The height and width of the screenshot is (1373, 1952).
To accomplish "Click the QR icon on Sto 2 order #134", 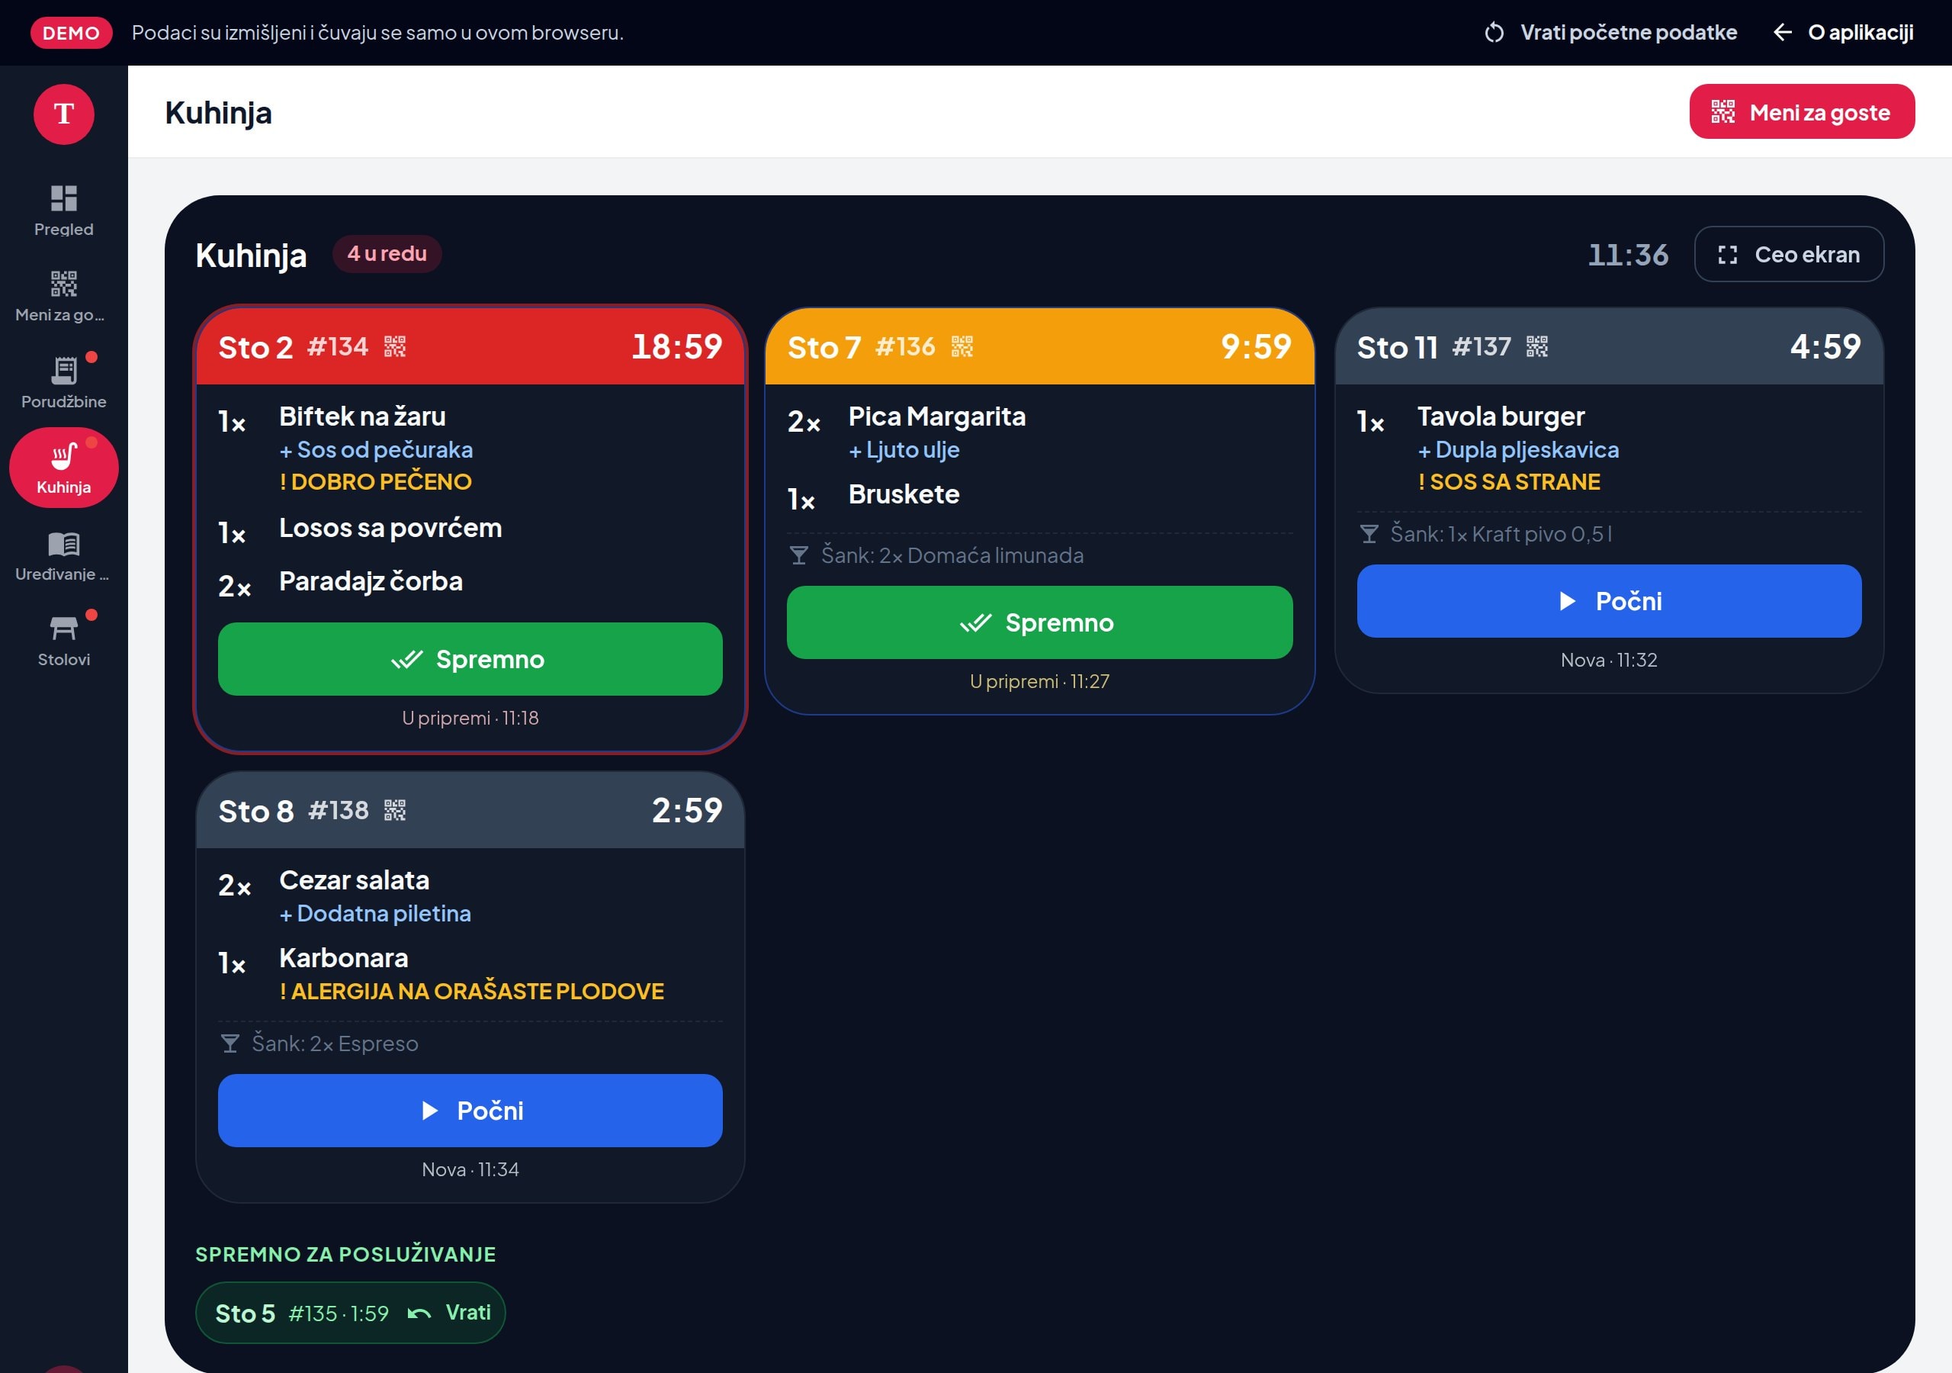I will pyautogui.click(x=394, y=347).
